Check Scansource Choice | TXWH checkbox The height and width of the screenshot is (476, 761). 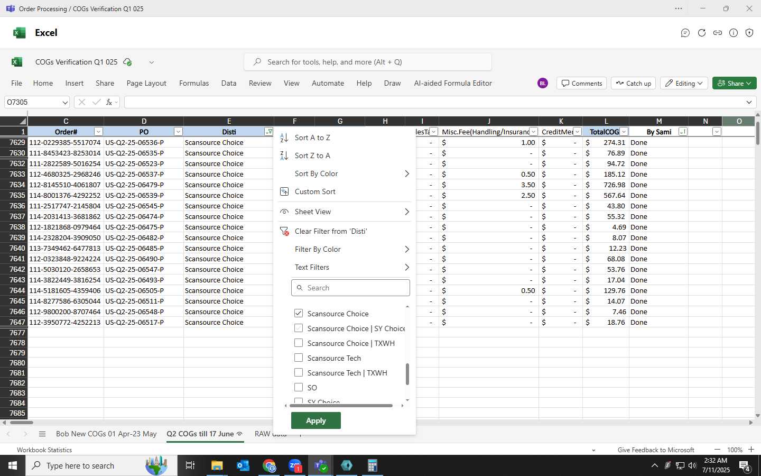pyautogui.click(x=299, y=343)
